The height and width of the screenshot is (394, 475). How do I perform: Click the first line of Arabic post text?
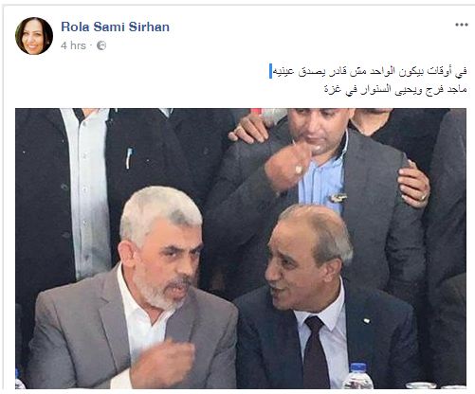pos(370,72)
